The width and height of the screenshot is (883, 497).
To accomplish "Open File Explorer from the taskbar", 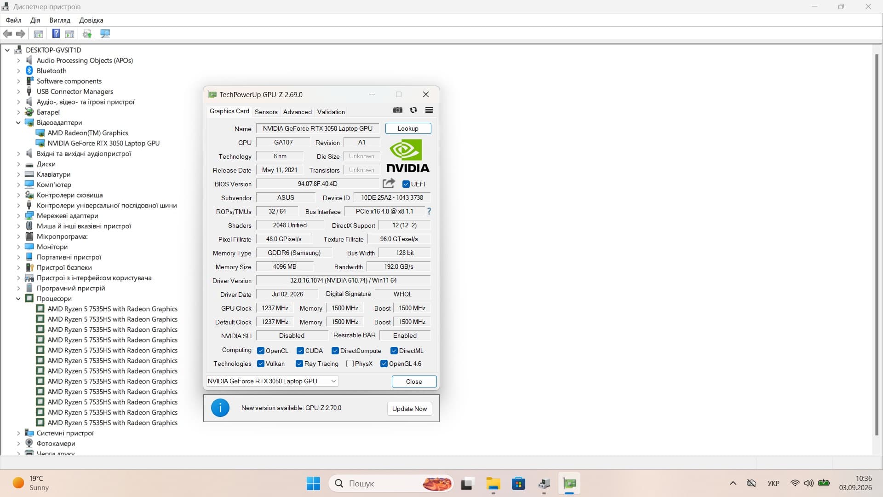I will point(493,484).
